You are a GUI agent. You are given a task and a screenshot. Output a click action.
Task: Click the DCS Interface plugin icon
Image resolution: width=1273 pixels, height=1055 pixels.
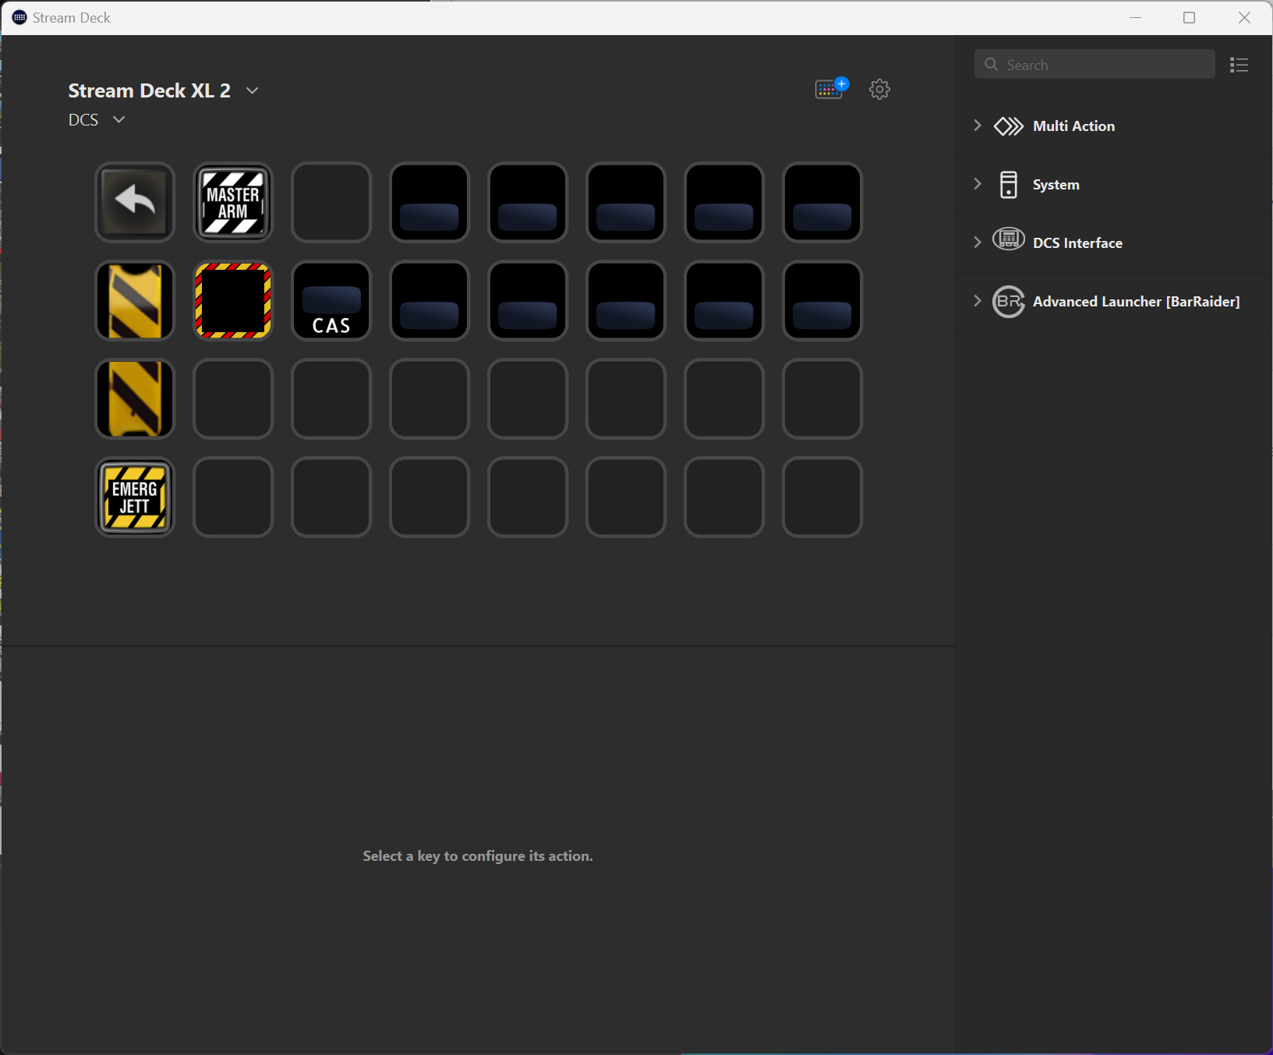coord(1008,243)
